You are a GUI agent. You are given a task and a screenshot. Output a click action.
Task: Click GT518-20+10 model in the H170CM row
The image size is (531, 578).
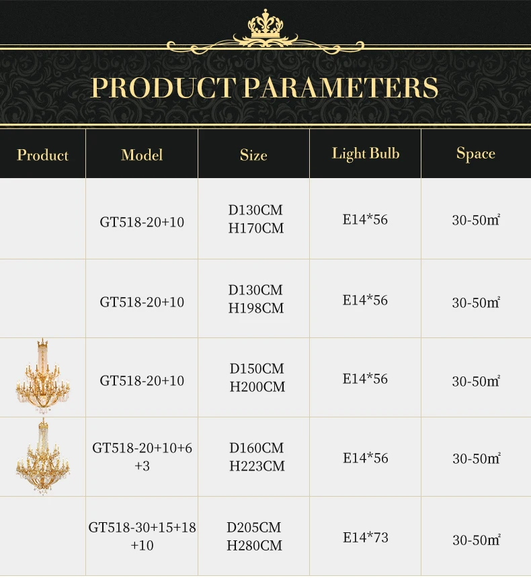(x=142, y=222)
